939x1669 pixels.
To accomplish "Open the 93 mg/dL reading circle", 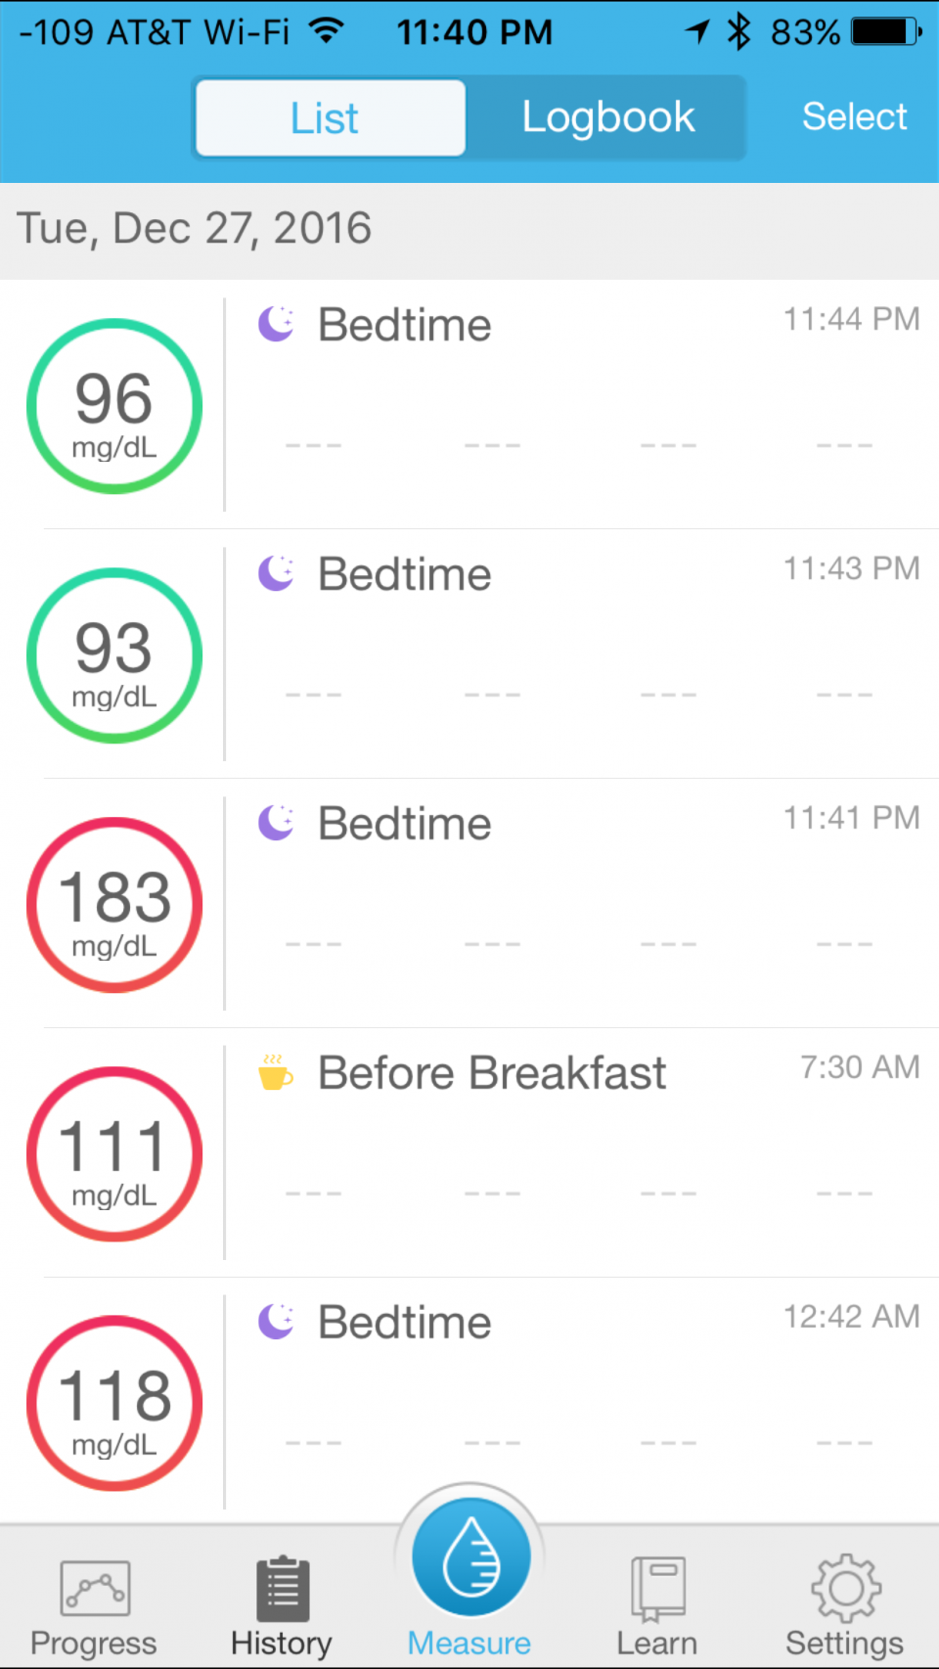I will [x=114, y=655].
